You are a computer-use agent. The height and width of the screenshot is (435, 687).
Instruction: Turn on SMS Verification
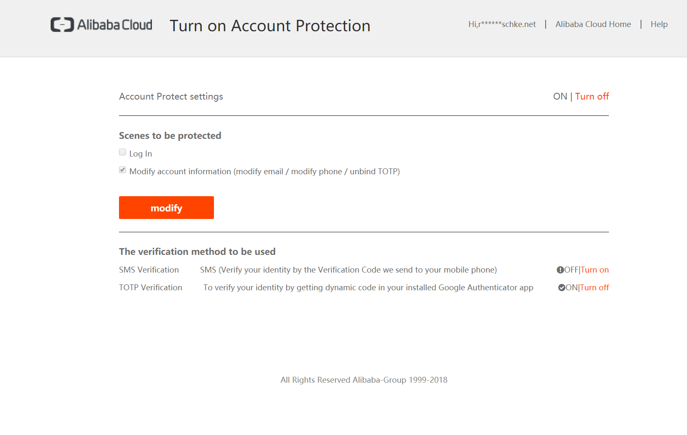[x=595, y=270]
